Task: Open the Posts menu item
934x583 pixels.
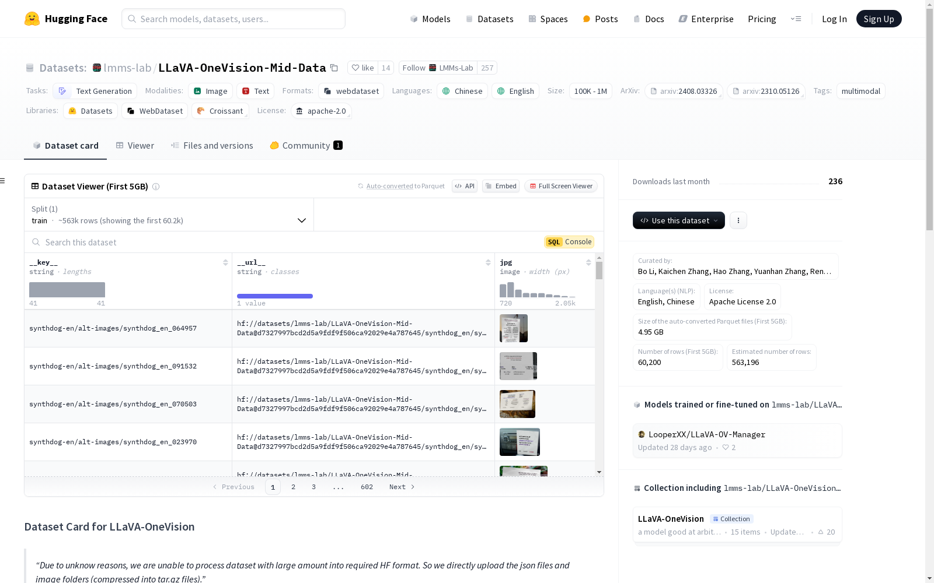Action: pos(600,19)
